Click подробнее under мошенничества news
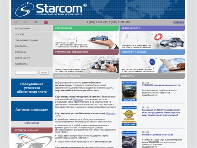The width and height of the screenshot is (197, 148). [150, 95]
